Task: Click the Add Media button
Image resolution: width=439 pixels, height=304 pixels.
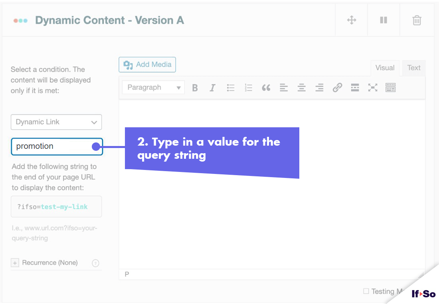Action: click(147, 64)
